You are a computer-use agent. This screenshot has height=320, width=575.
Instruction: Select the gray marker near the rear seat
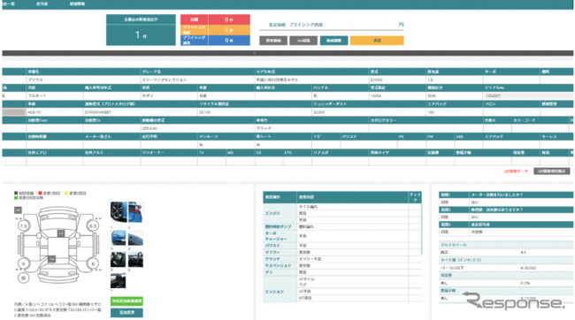pyautogui.click(x=52, y=259)
